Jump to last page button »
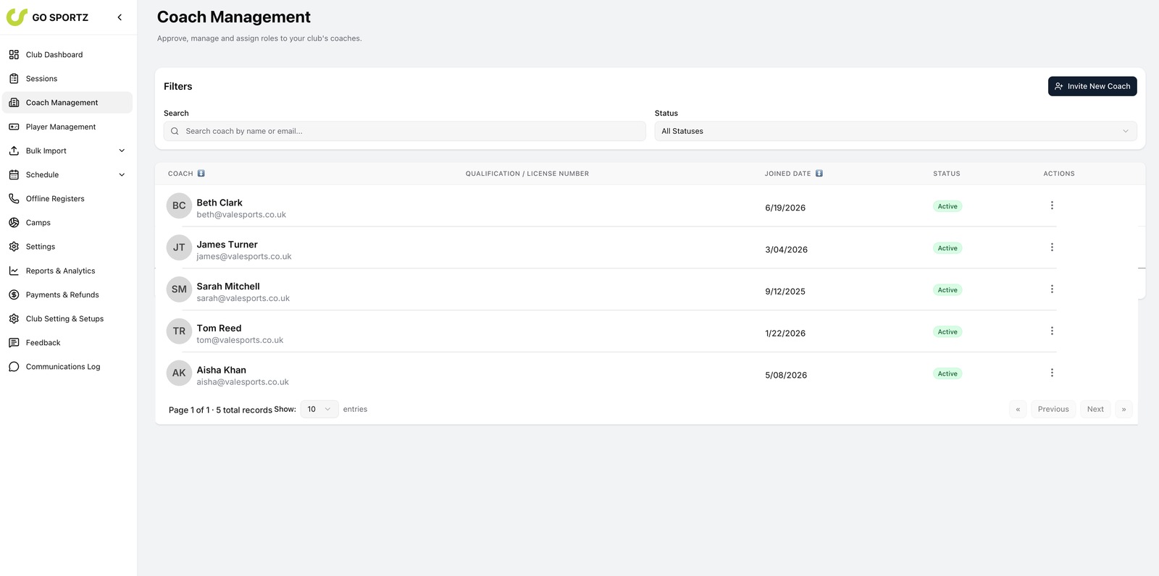The image size is (1159, 576). (1124, 409)
